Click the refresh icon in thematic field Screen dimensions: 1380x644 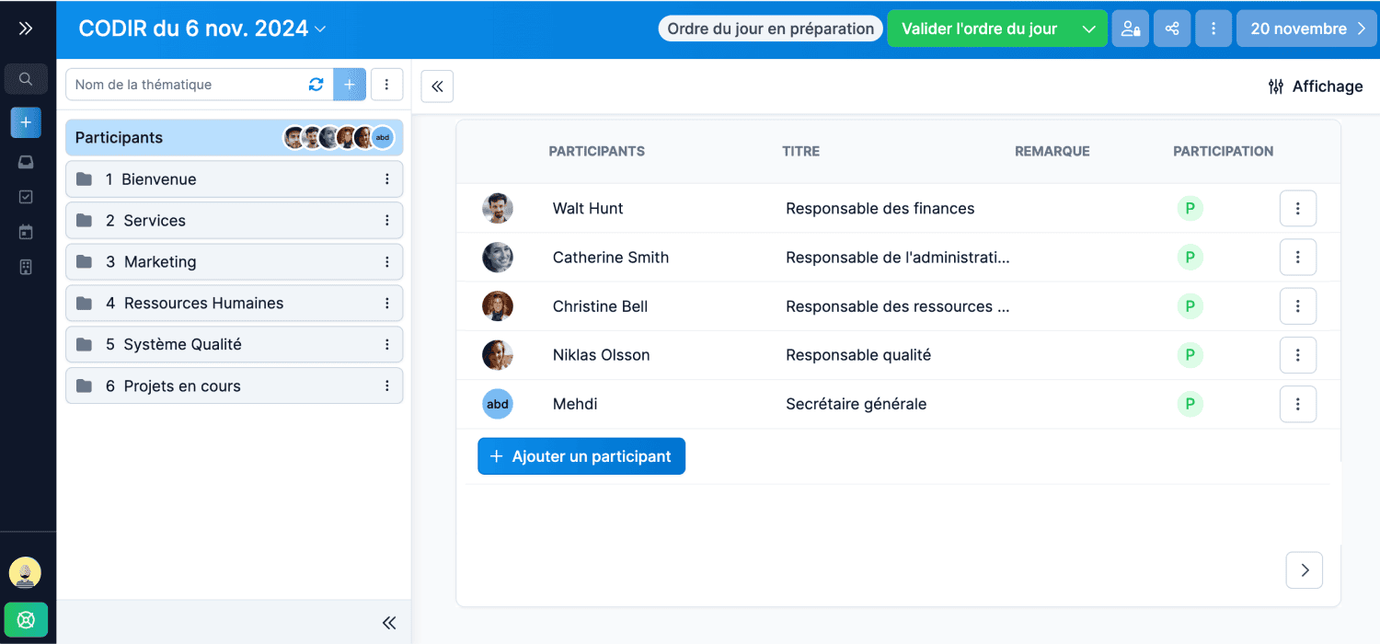316,85
